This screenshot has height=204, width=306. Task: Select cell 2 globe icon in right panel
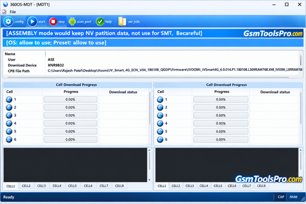pos(160,108)
